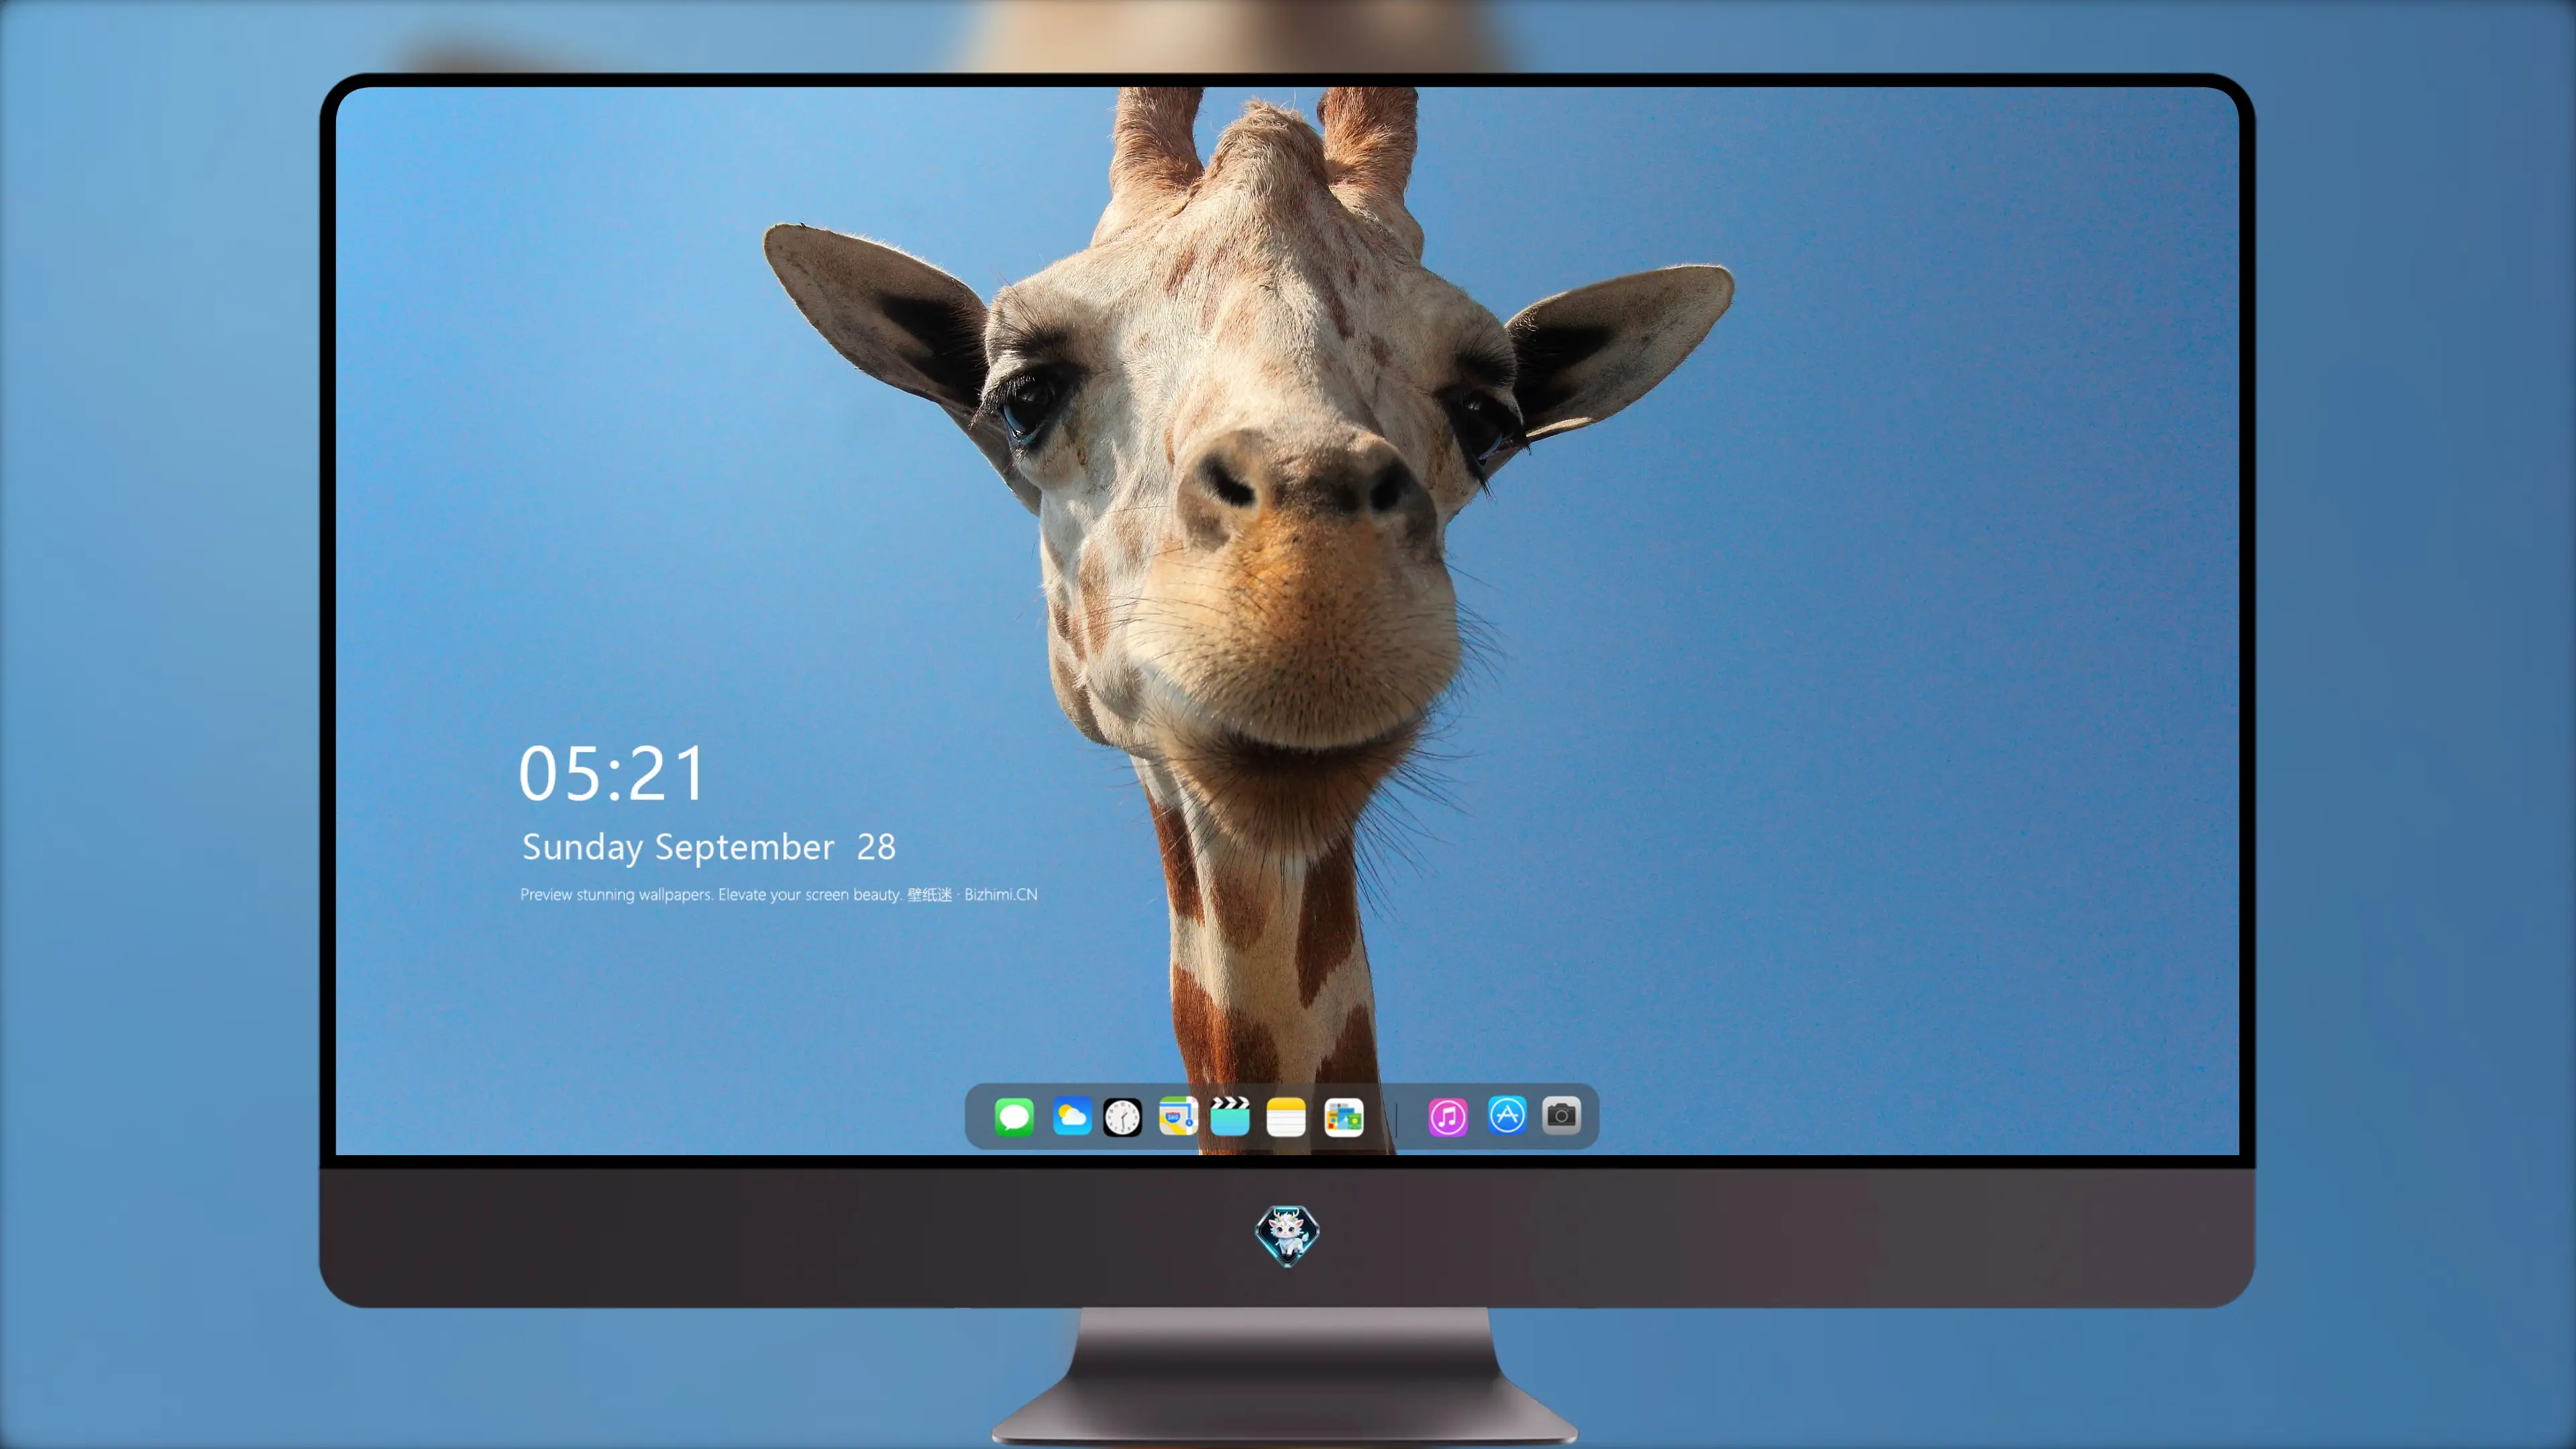Launch the App Store icon

coord(1507,1115)
